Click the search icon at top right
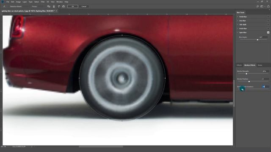Viewport: 271px width, 152px height. (x=257, y=6)
